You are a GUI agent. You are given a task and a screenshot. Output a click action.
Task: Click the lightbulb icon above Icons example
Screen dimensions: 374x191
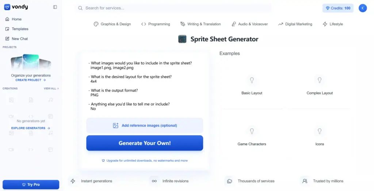320,131
